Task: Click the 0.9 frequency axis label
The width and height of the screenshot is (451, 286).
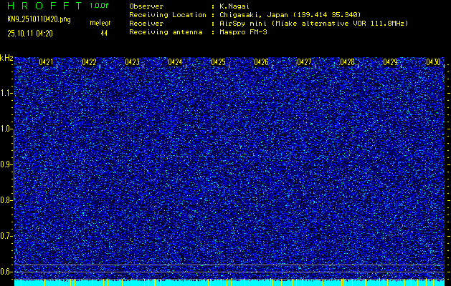Action: 6,164
